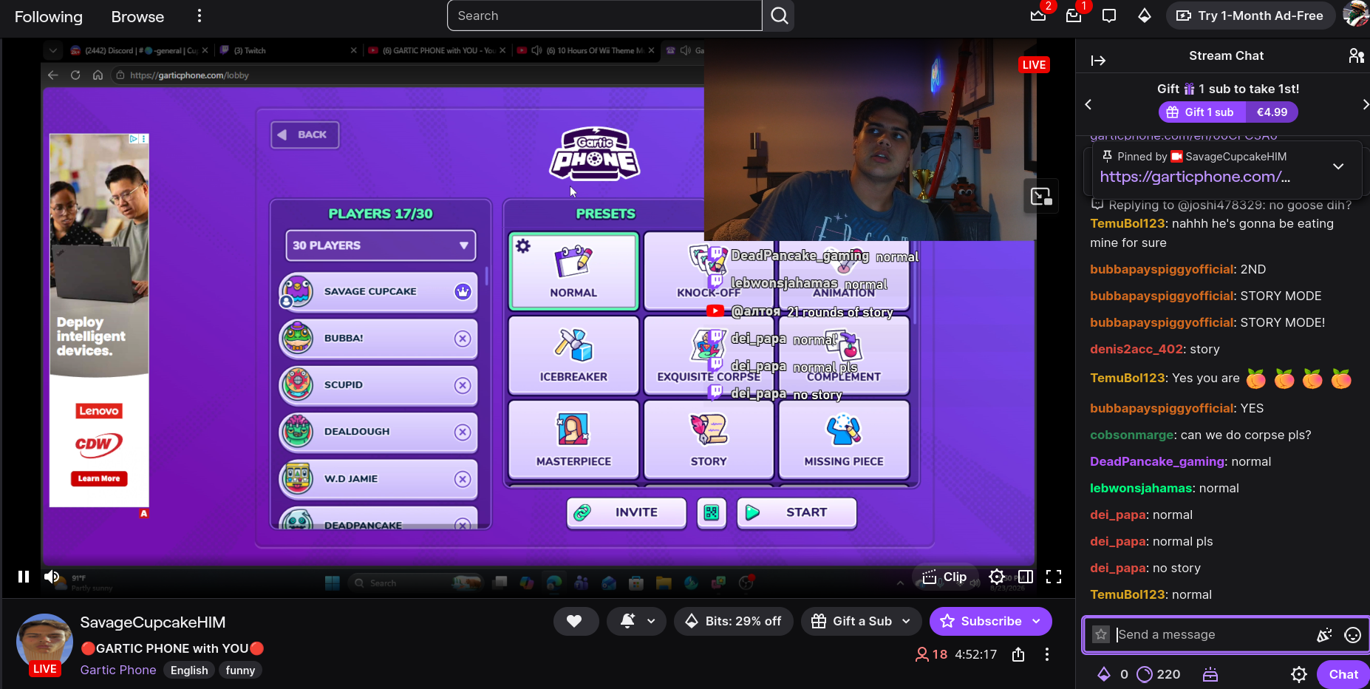
Task: Remove player SCUPID with the X icon
Action: pos(463,385)
